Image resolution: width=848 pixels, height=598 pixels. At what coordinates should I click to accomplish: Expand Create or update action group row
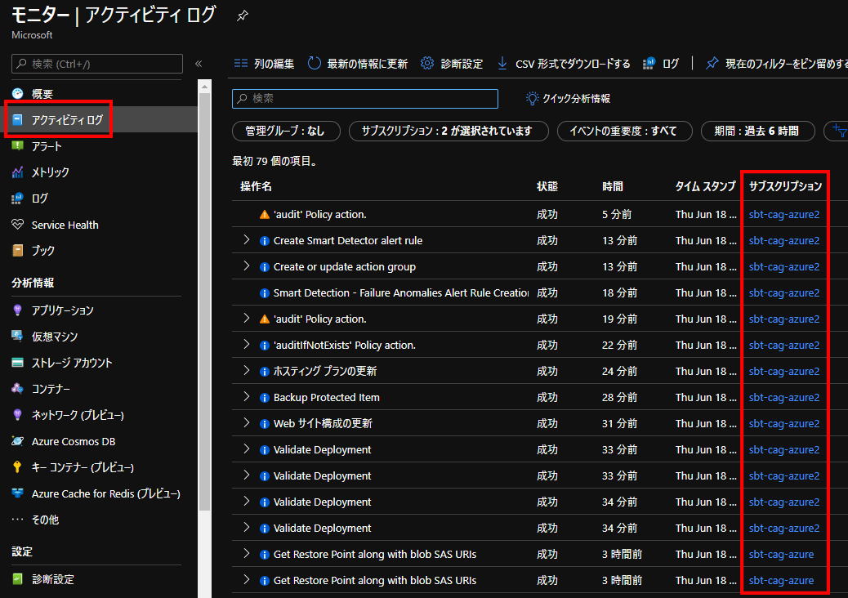[x=247, y=266]
